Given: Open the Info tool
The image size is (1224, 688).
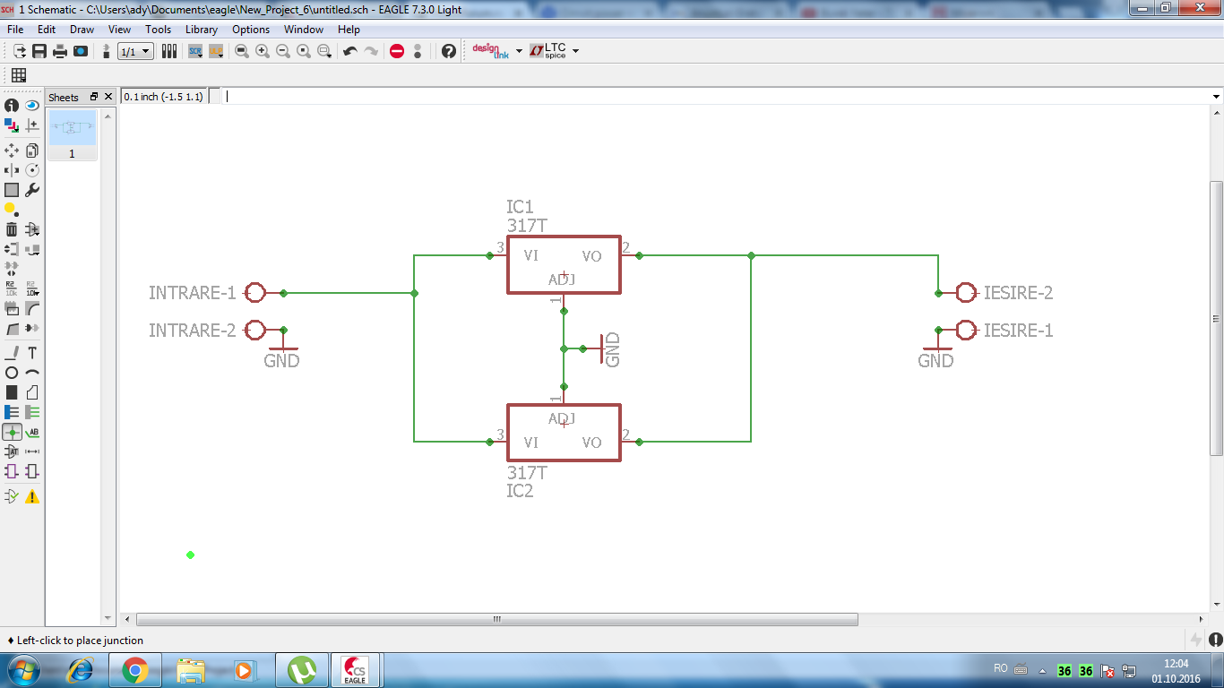Looking at the screenshot, I should (12, 106).
